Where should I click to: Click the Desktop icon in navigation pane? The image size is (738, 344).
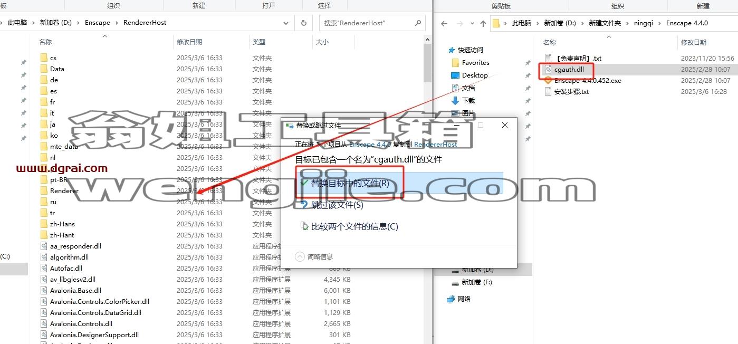[x=455, y=75]
